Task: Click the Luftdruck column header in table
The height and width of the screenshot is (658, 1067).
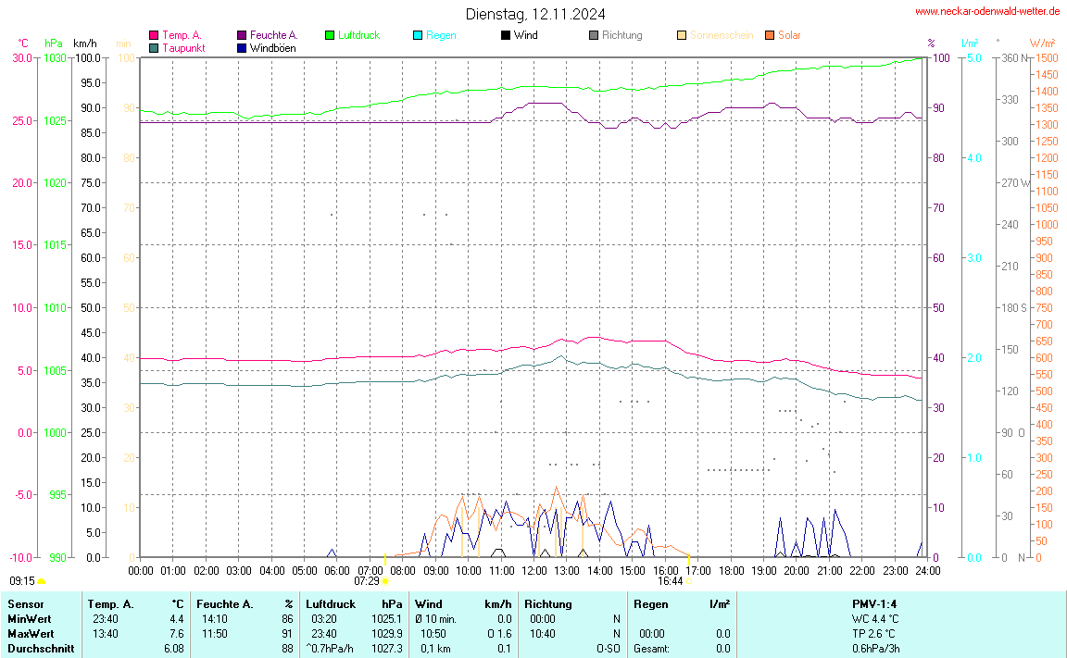Action: (x=331, y=603)
